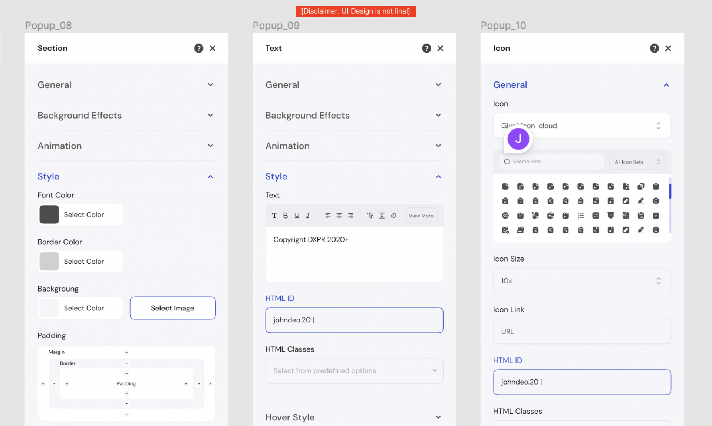Open help icon in Section popup
This screenshot has width=712, height=426.
click(199, 48)
